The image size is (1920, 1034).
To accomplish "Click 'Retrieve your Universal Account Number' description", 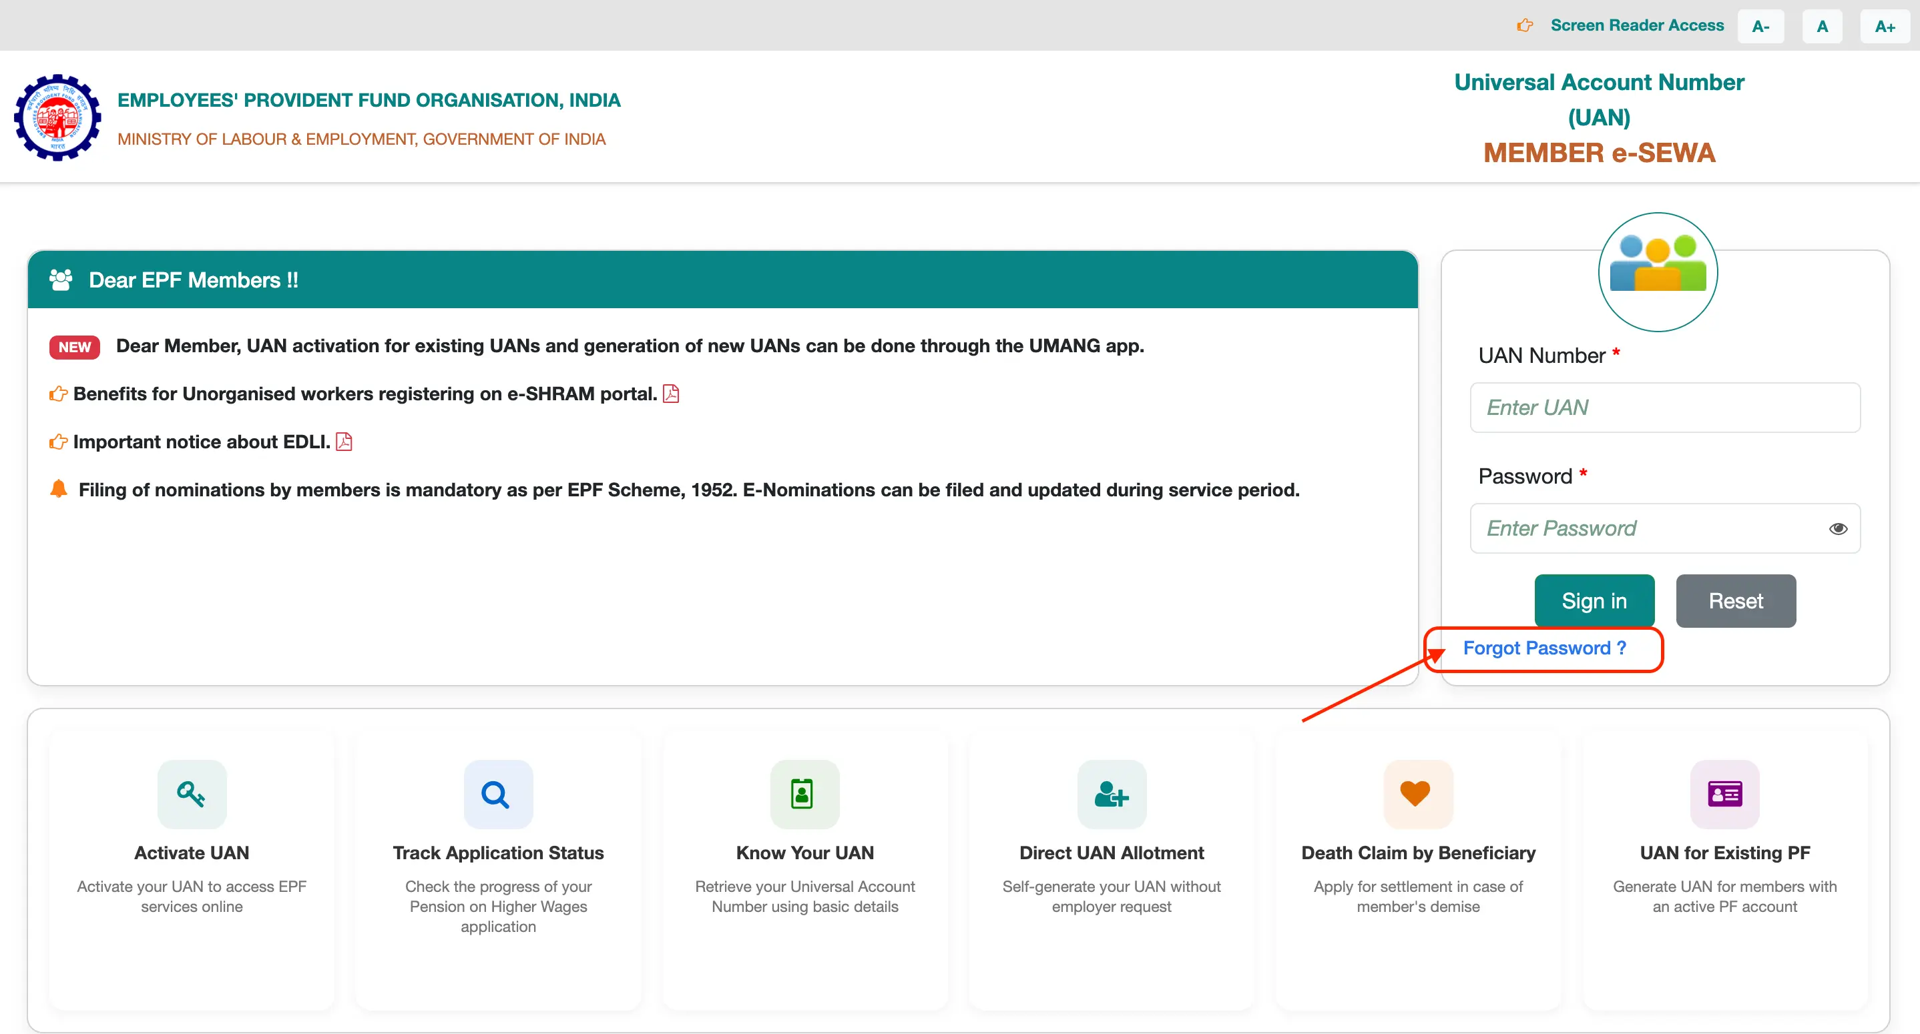I will point(805,896).
